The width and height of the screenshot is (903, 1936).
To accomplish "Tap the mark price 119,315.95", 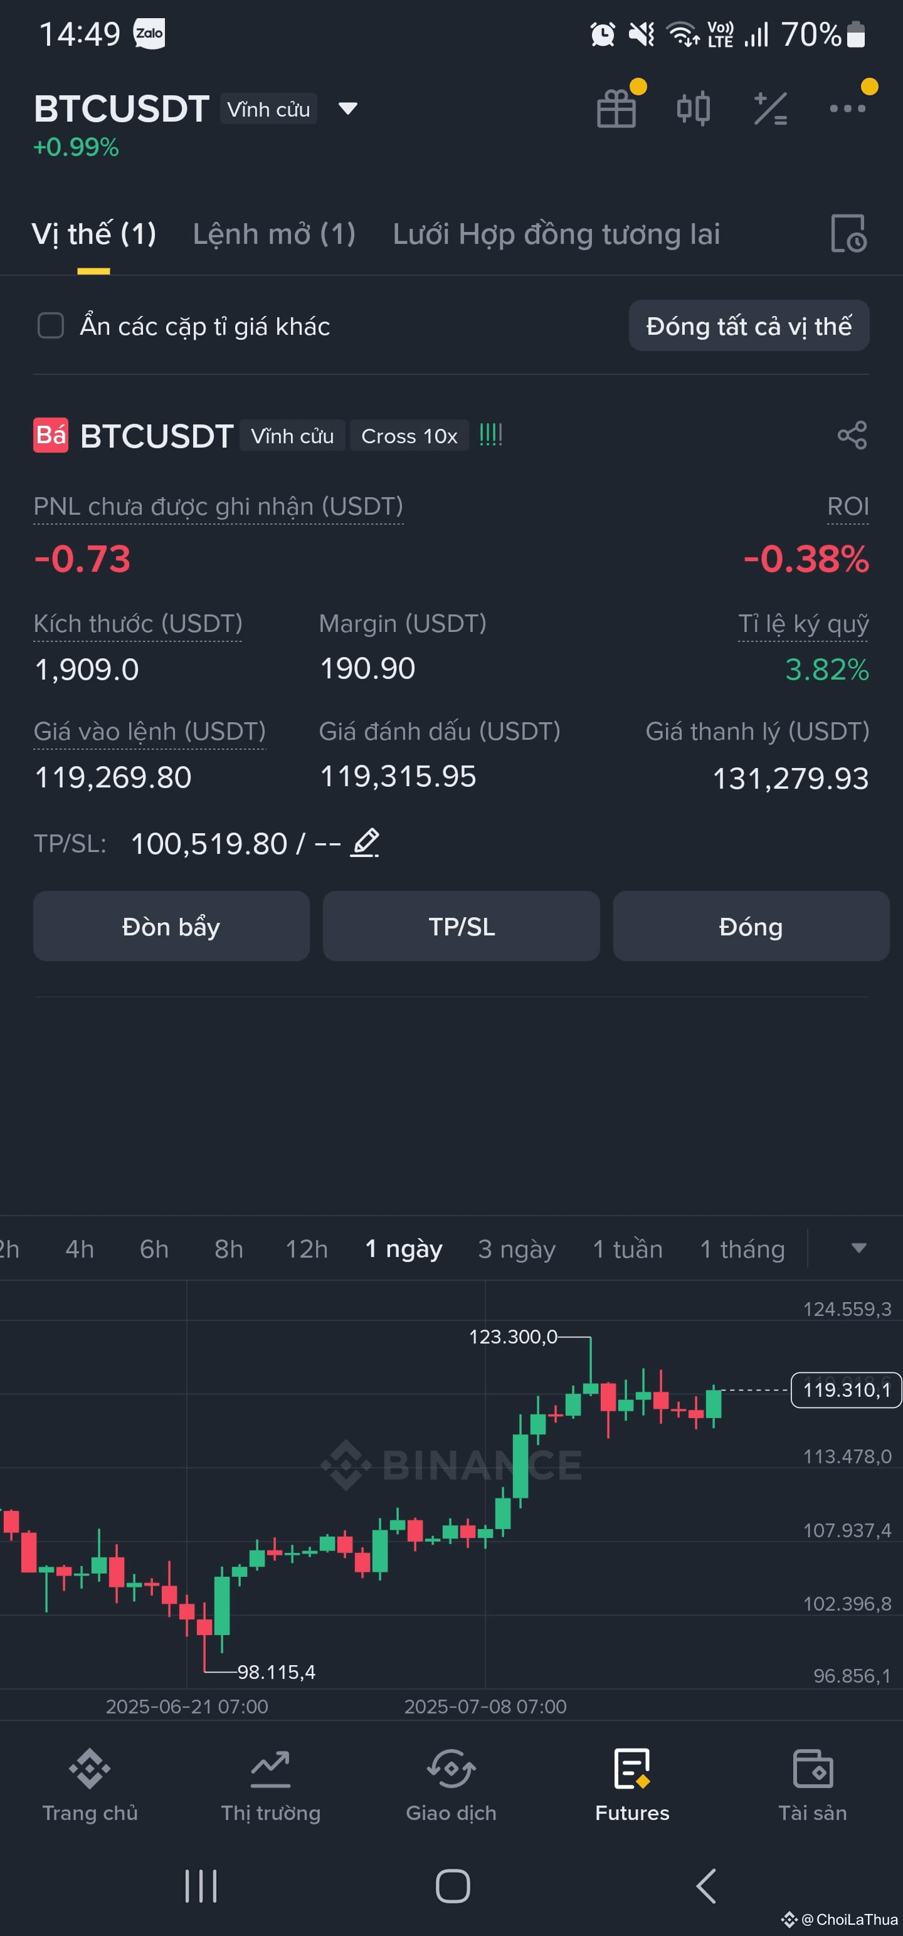I will [x=398, y=776].
